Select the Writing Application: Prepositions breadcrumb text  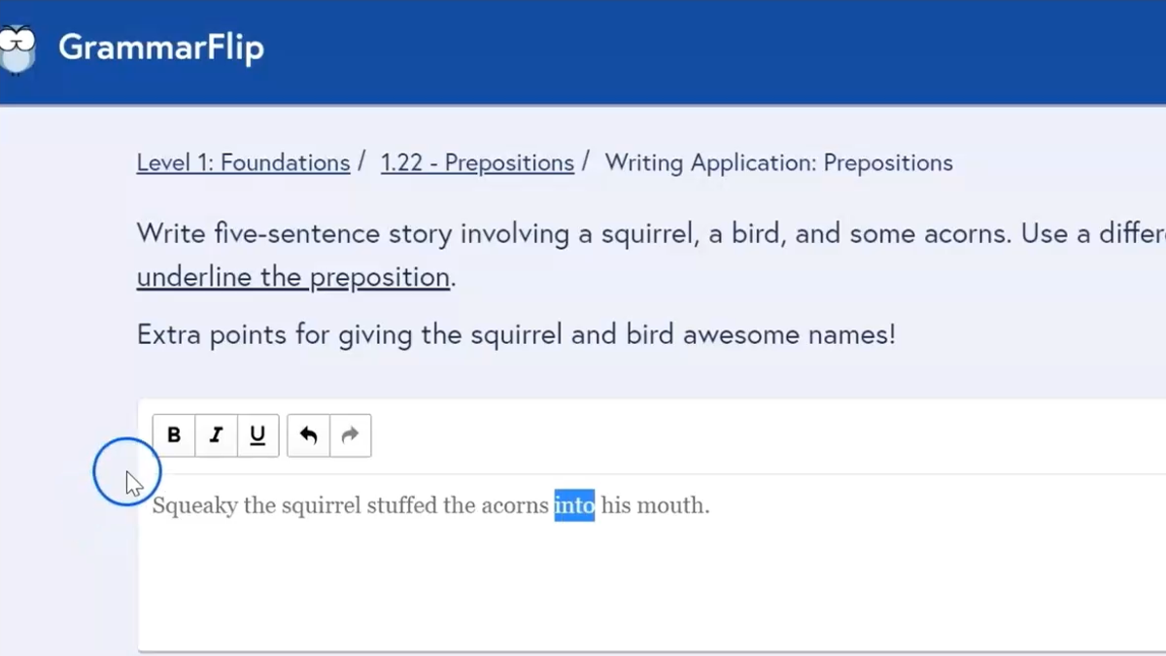pos(778,162)
